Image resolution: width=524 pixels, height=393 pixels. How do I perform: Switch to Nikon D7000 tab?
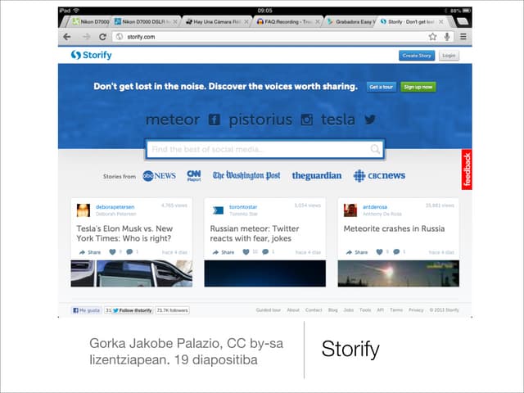(90, 22)
